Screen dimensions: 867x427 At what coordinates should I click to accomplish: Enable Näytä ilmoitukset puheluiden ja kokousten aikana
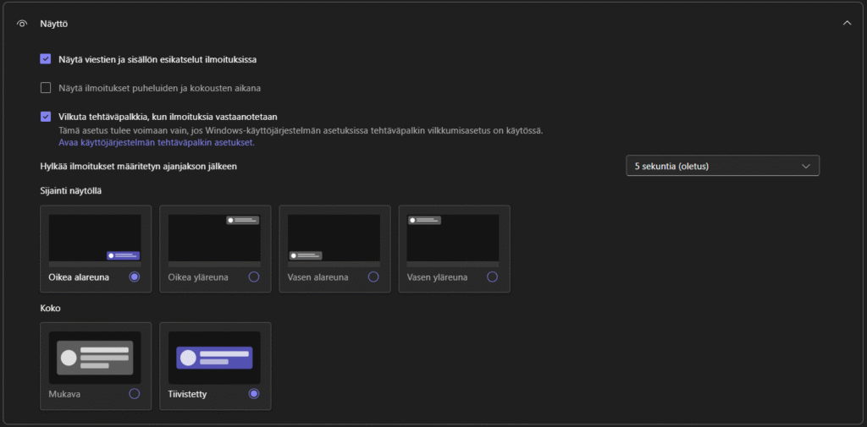pos(46,87)
